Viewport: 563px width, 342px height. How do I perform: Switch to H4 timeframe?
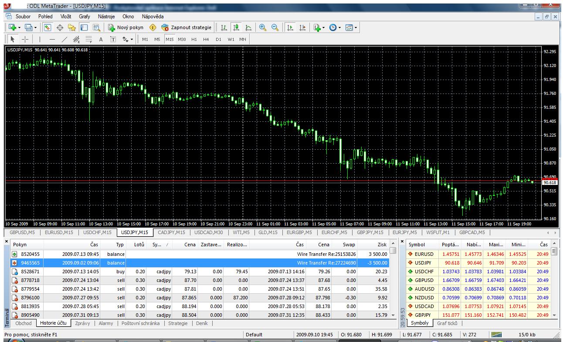coord(206,39)
